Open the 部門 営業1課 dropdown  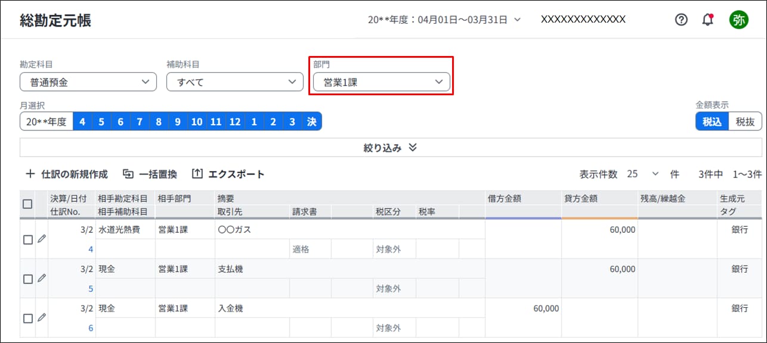[381, 82]
